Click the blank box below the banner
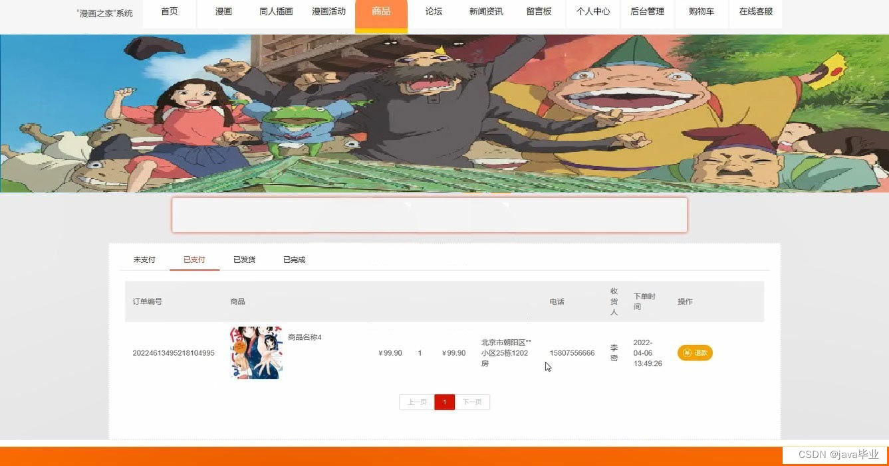Viewport: 889px width, 466px height. (x=430, y=215)
